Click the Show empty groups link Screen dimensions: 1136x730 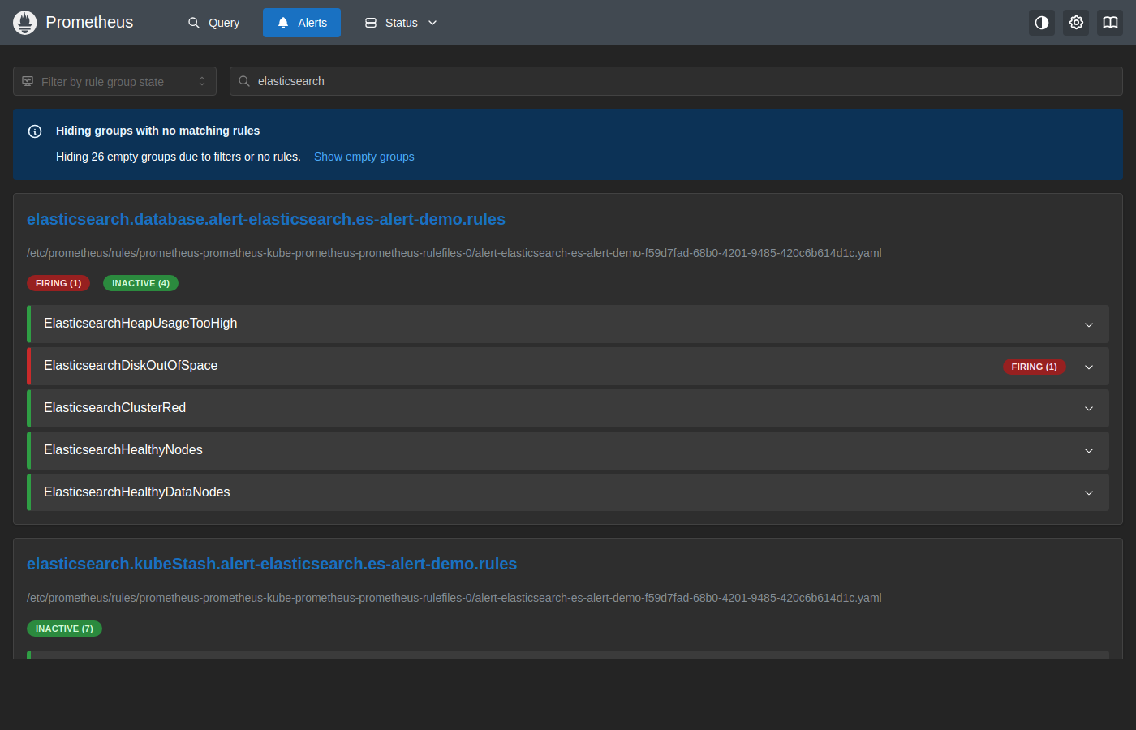point(364,157)
